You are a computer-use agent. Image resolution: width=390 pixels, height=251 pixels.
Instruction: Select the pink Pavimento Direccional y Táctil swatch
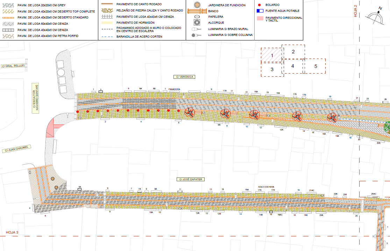click(259, 18)
